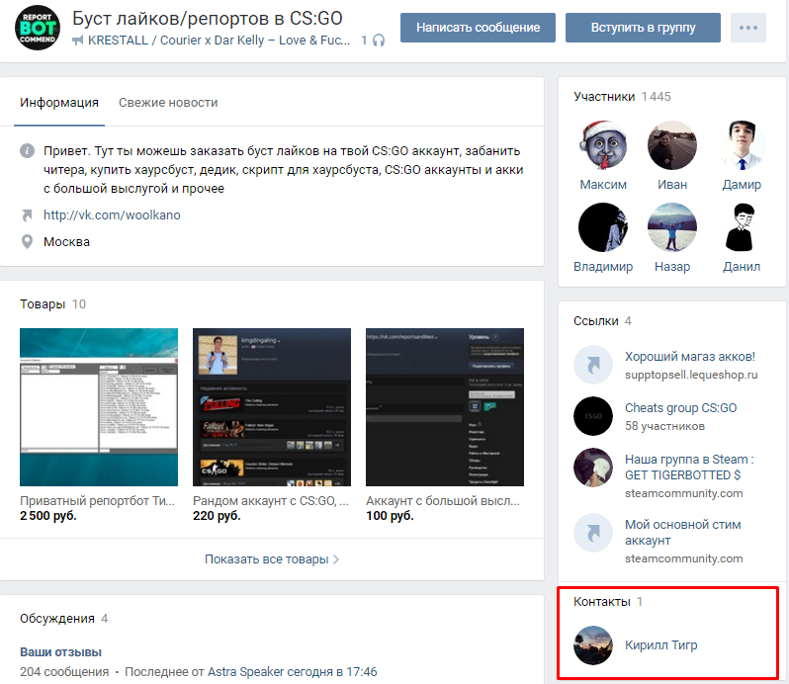Click the headphones listener icon
Viewport: 789px width, 684px height.
coord(379,41)
